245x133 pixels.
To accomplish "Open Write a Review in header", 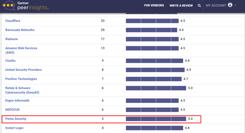I will (181, 5).
